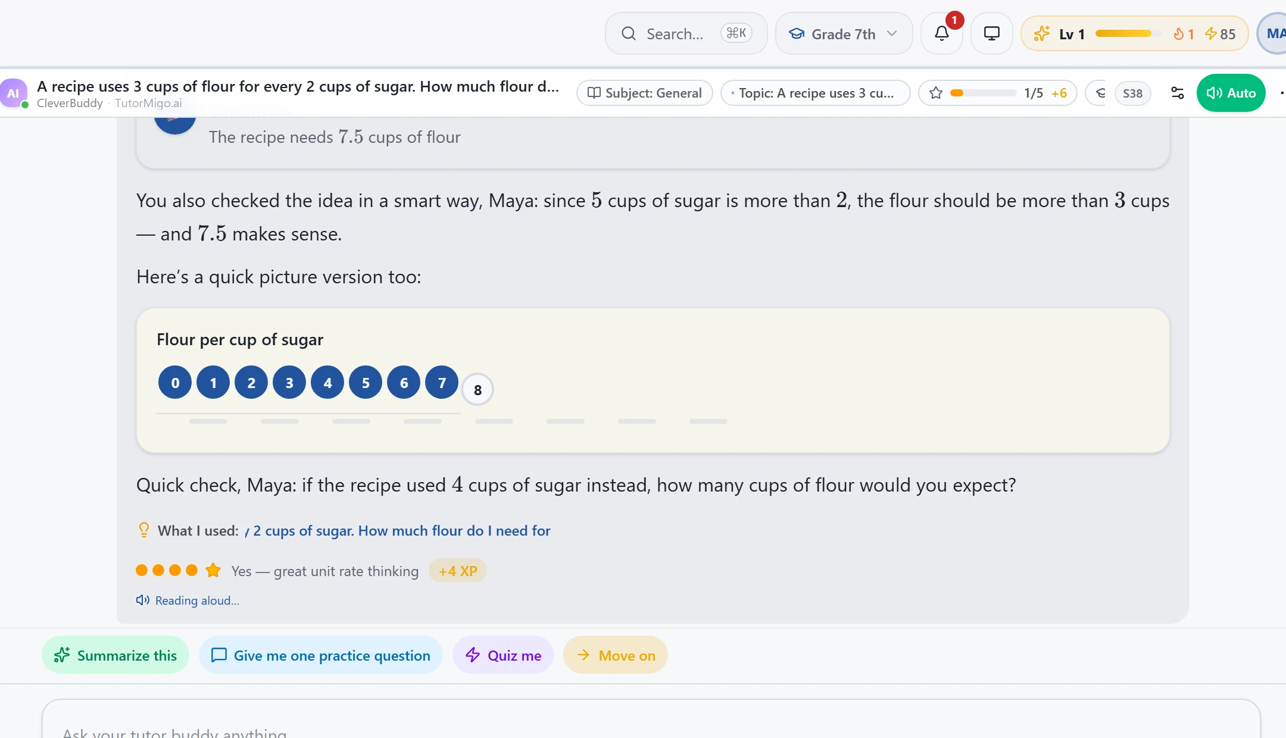The image size is (1286, 738).
Task: Open the tuning sliders settings icon
Action: [x=1177, y=93]
